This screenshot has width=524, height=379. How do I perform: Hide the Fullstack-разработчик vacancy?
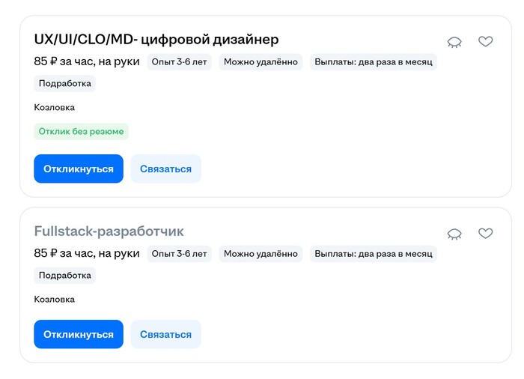tap(454, 234)
